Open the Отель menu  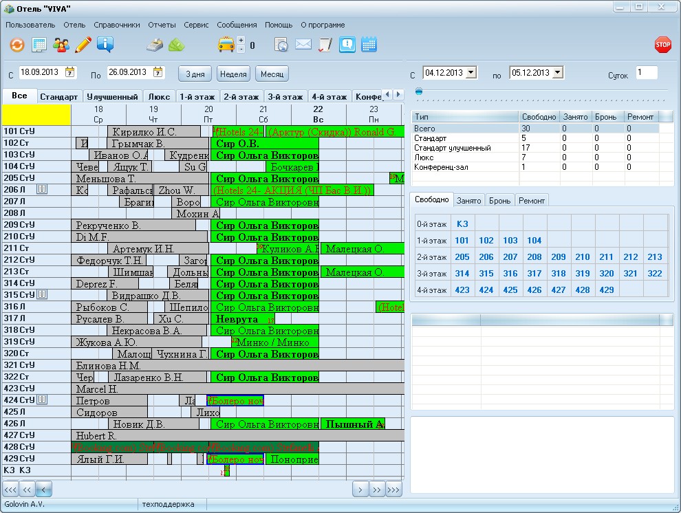click(74, 25)
